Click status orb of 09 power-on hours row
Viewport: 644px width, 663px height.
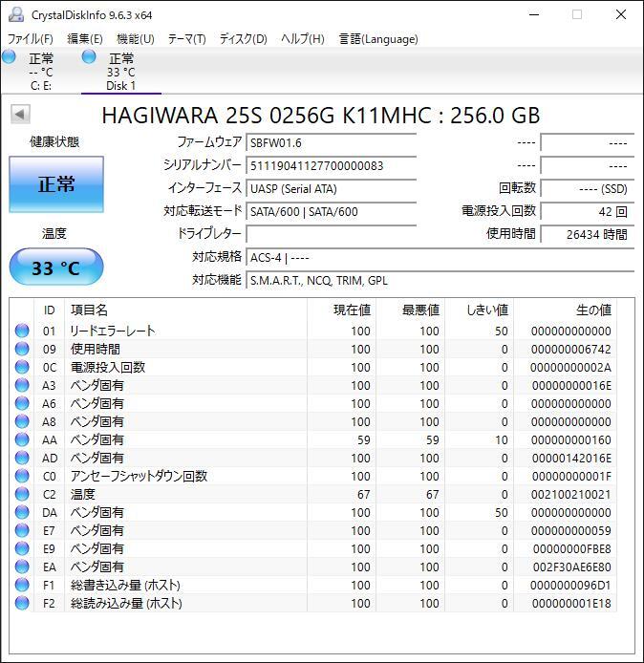tap(22, 349)
